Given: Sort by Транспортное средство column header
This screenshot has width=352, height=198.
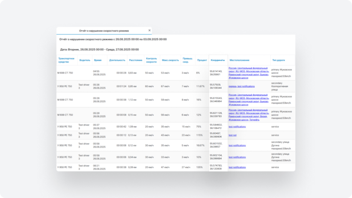Looking at the screenshot, I should (66, 60).
